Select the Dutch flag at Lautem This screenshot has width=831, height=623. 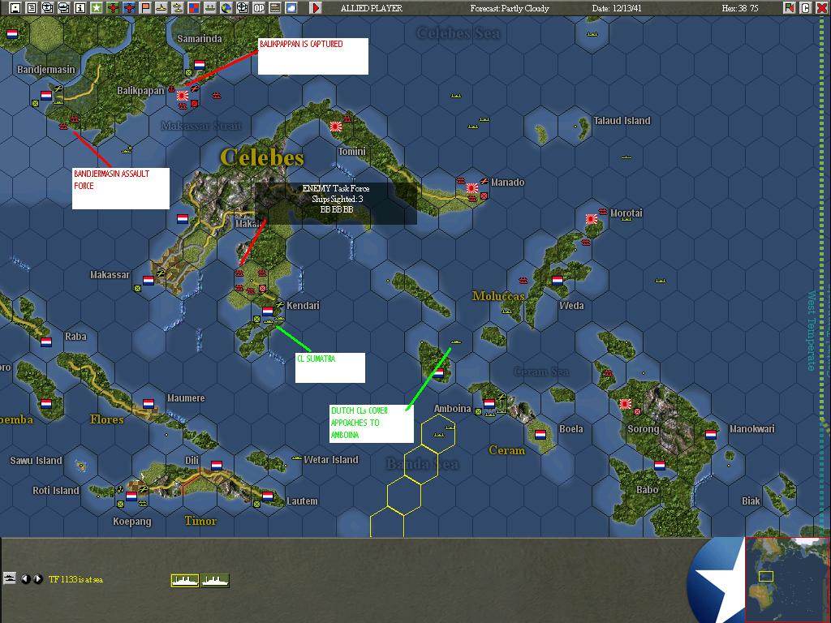pyautogui.click(x=268, y=496)
